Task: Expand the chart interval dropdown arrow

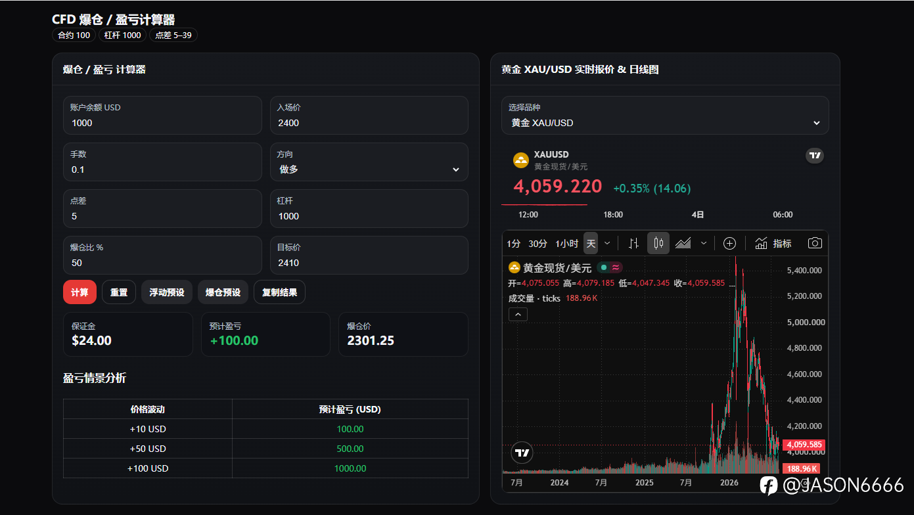Action: [607, 244]
